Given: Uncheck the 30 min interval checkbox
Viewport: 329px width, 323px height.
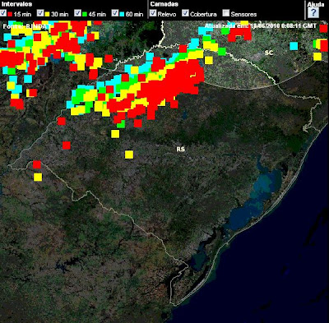Looking at the screenshot, I should [40, 13].
